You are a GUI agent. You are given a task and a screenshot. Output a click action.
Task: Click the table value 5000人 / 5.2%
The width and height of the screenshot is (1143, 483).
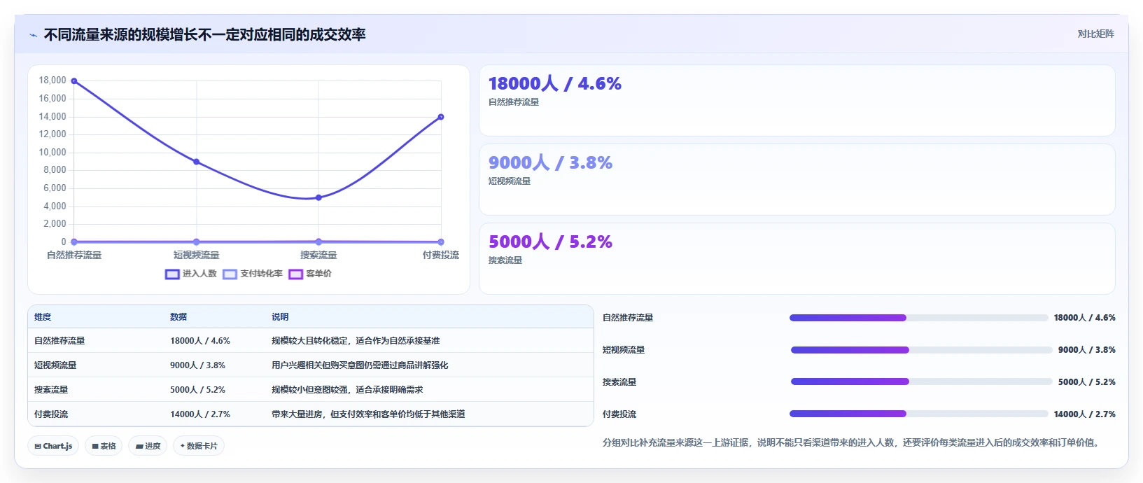tap(197, 390)
